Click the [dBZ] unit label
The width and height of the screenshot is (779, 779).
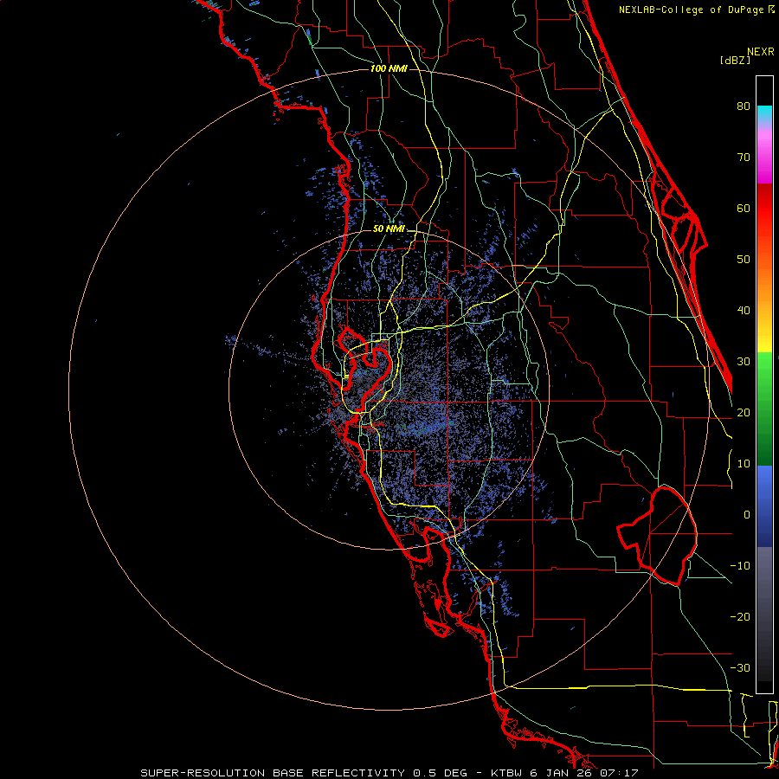pyautogui.click(x=735, y=61)
